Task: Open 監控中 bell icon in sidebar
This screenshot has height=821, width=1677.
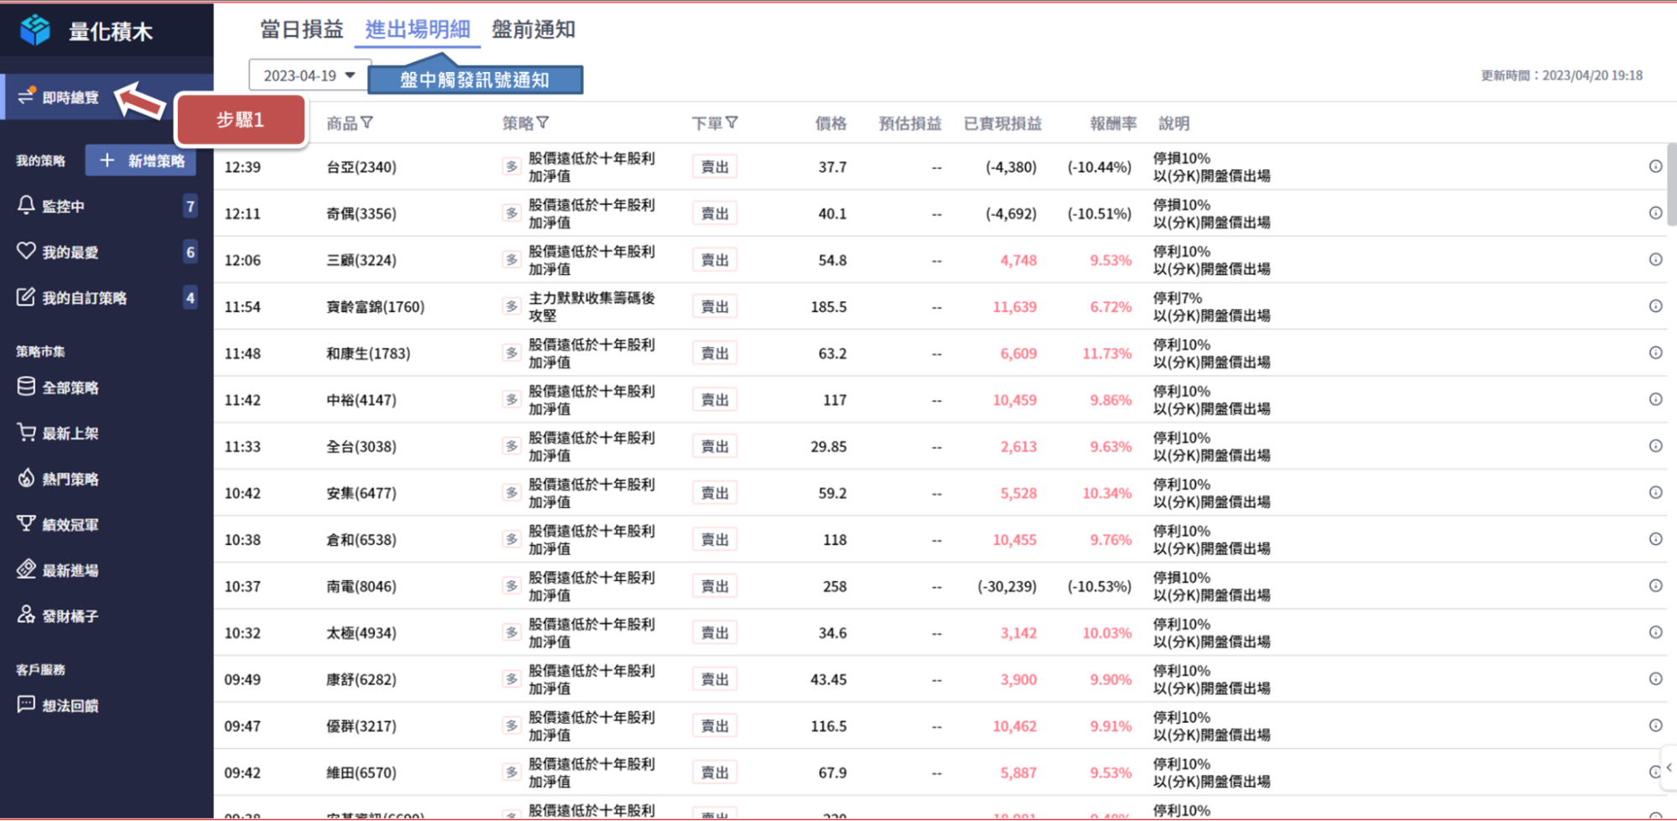Action: [x=26, y=205]
